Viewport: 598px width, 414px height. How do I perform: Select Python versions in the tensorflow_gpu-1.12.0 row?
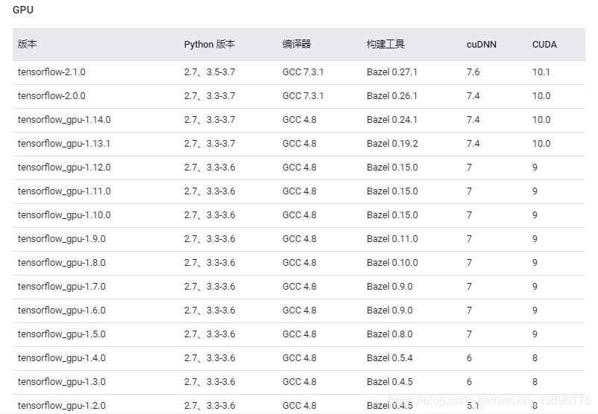(210, 168)
